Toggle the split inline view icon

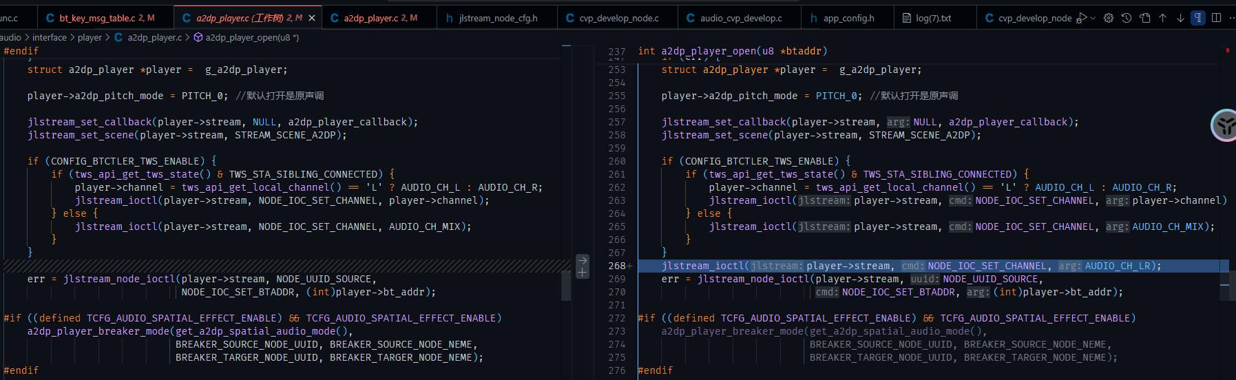pyautogui.click(x=1216, y=18)
